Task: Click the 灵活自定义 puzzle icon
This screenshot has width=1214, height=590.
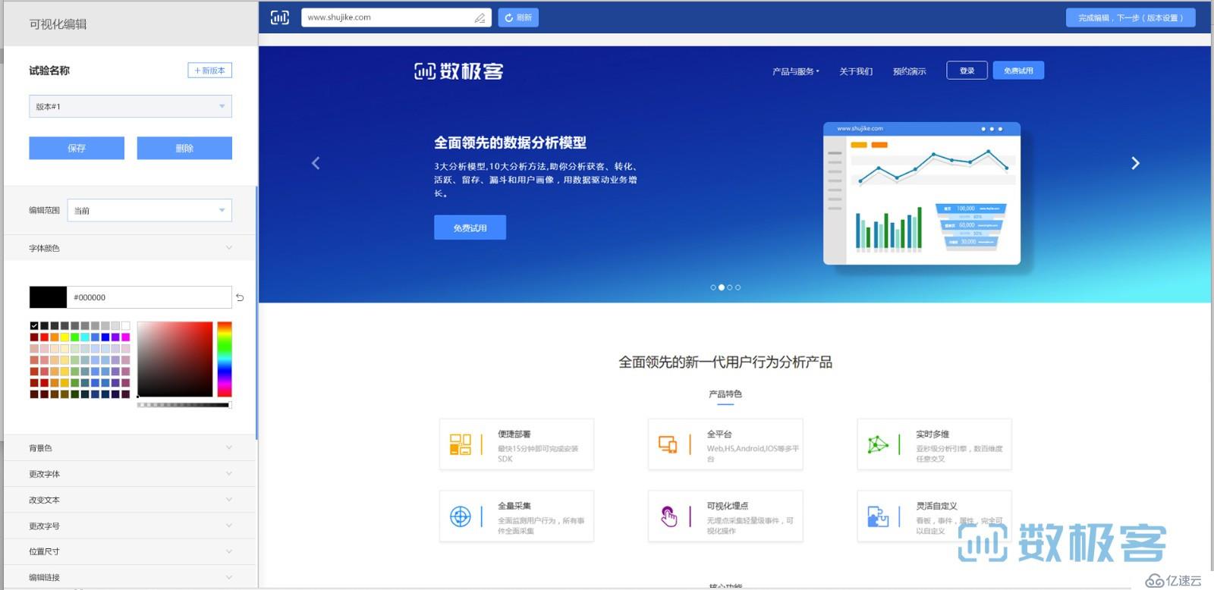Action: coord(878,516)
